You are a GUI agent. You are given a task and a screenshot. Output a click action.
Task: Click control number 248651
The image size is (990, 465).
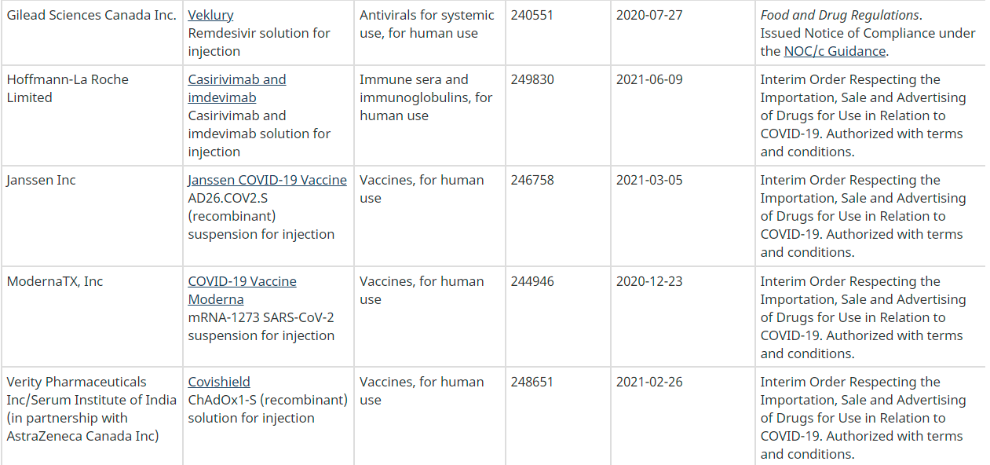point(532,382)
